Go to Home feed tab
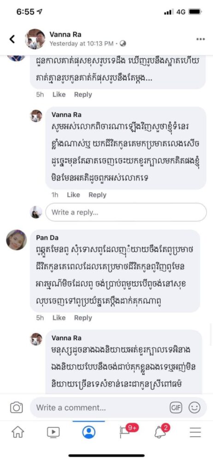This screenshot has height=461, width=213. (18, 432)
